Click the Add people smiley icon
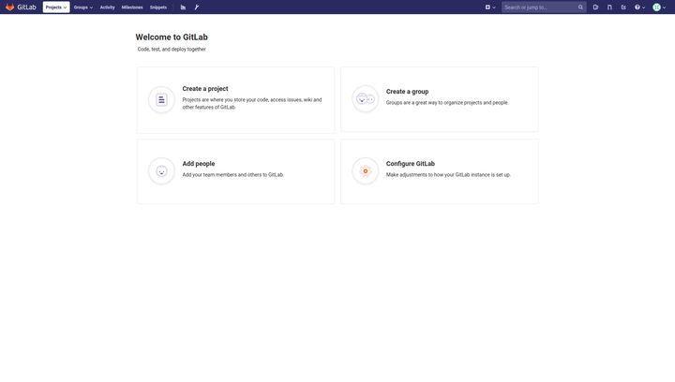 [161, 171]
